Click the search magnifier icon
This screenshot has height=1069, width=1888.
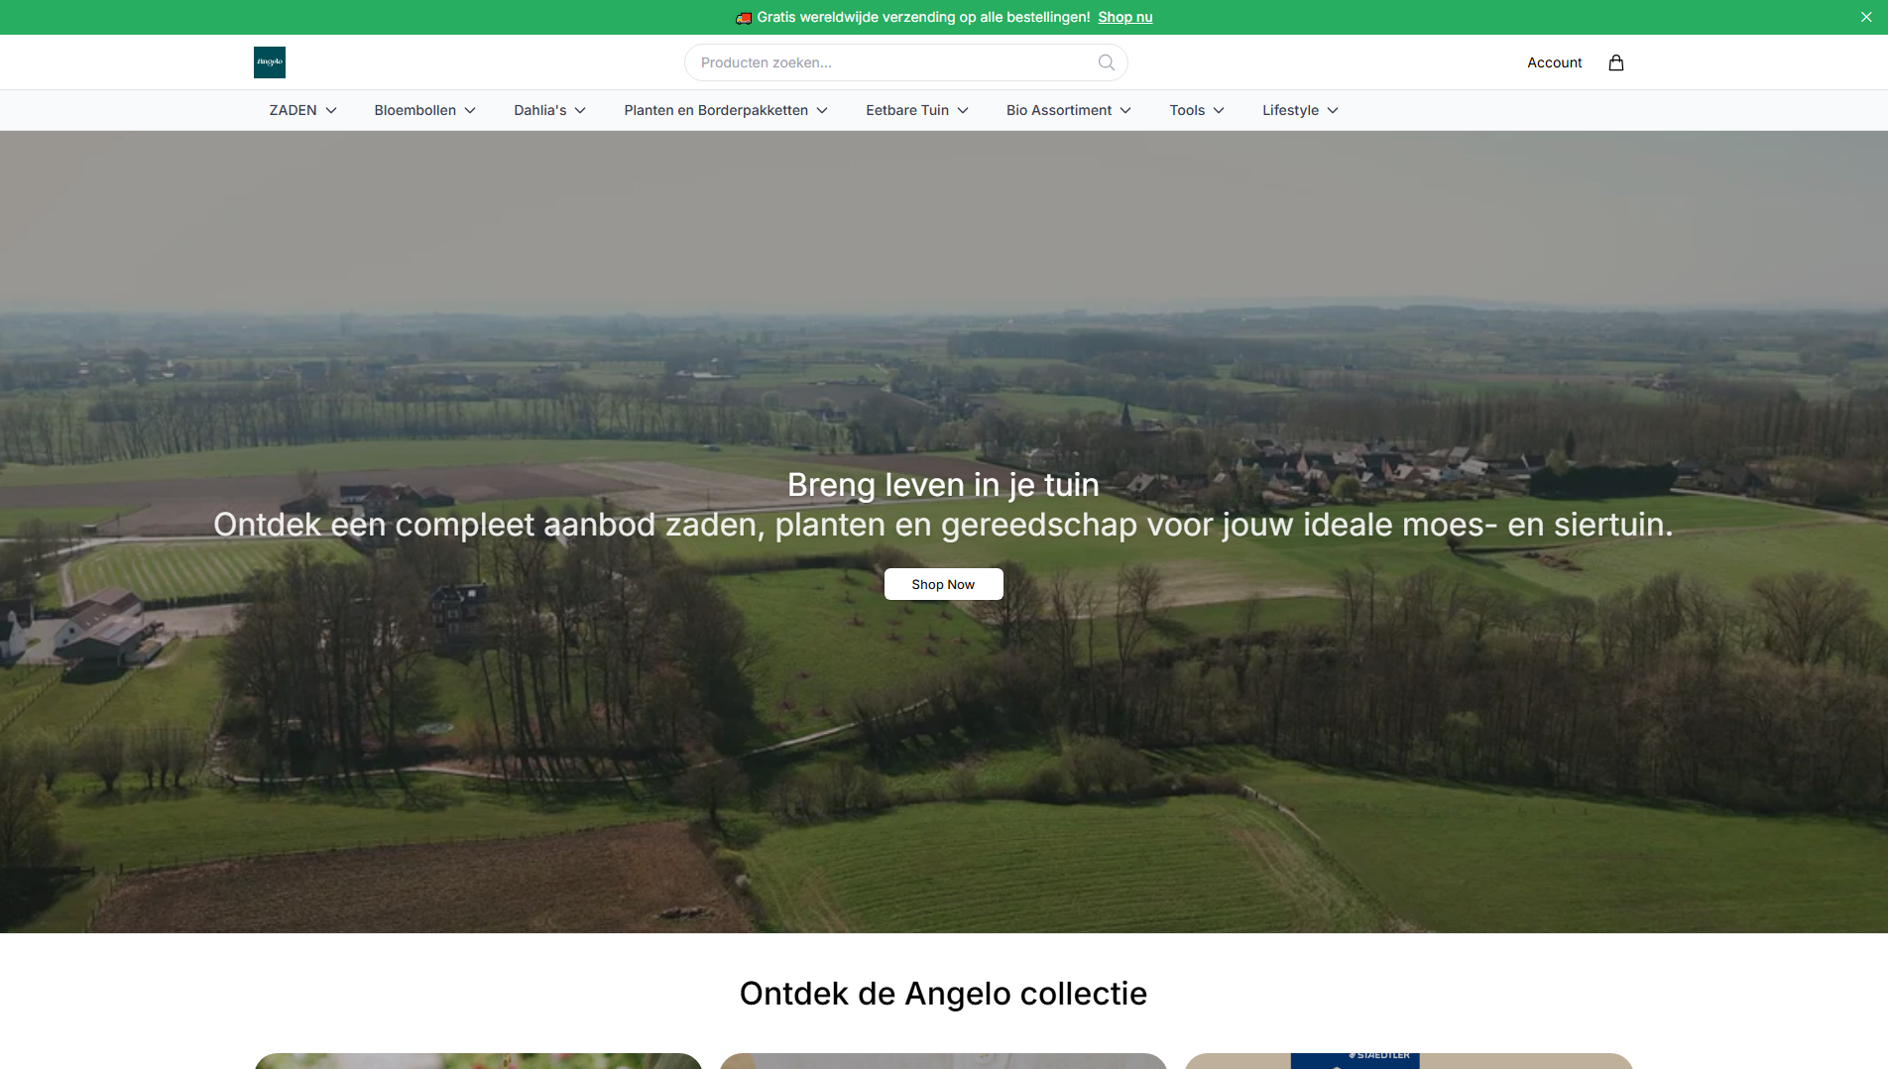[x=1107, y=62]
